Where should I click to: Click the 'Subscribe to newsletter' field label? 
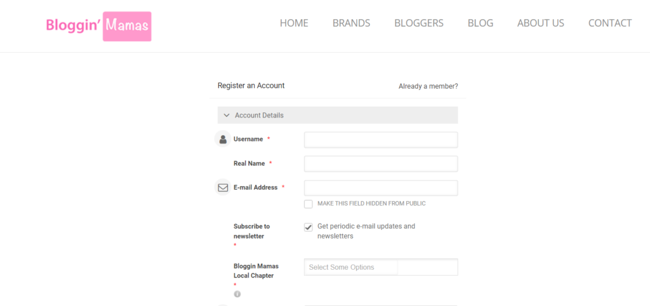click(251, 231)
